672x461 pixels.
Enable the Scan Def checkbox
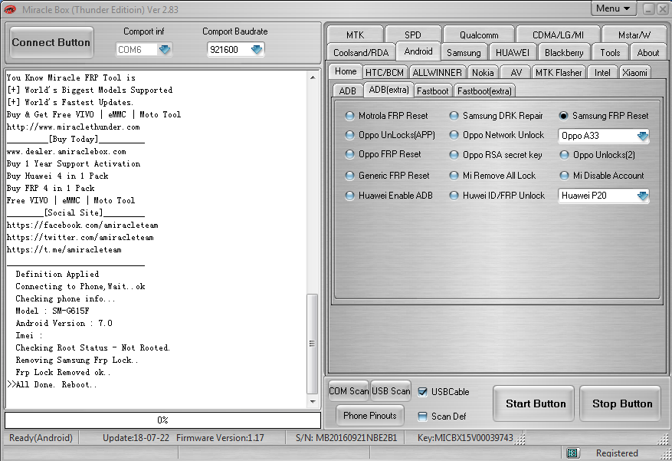pyautogui.click(x=422, y=416)
